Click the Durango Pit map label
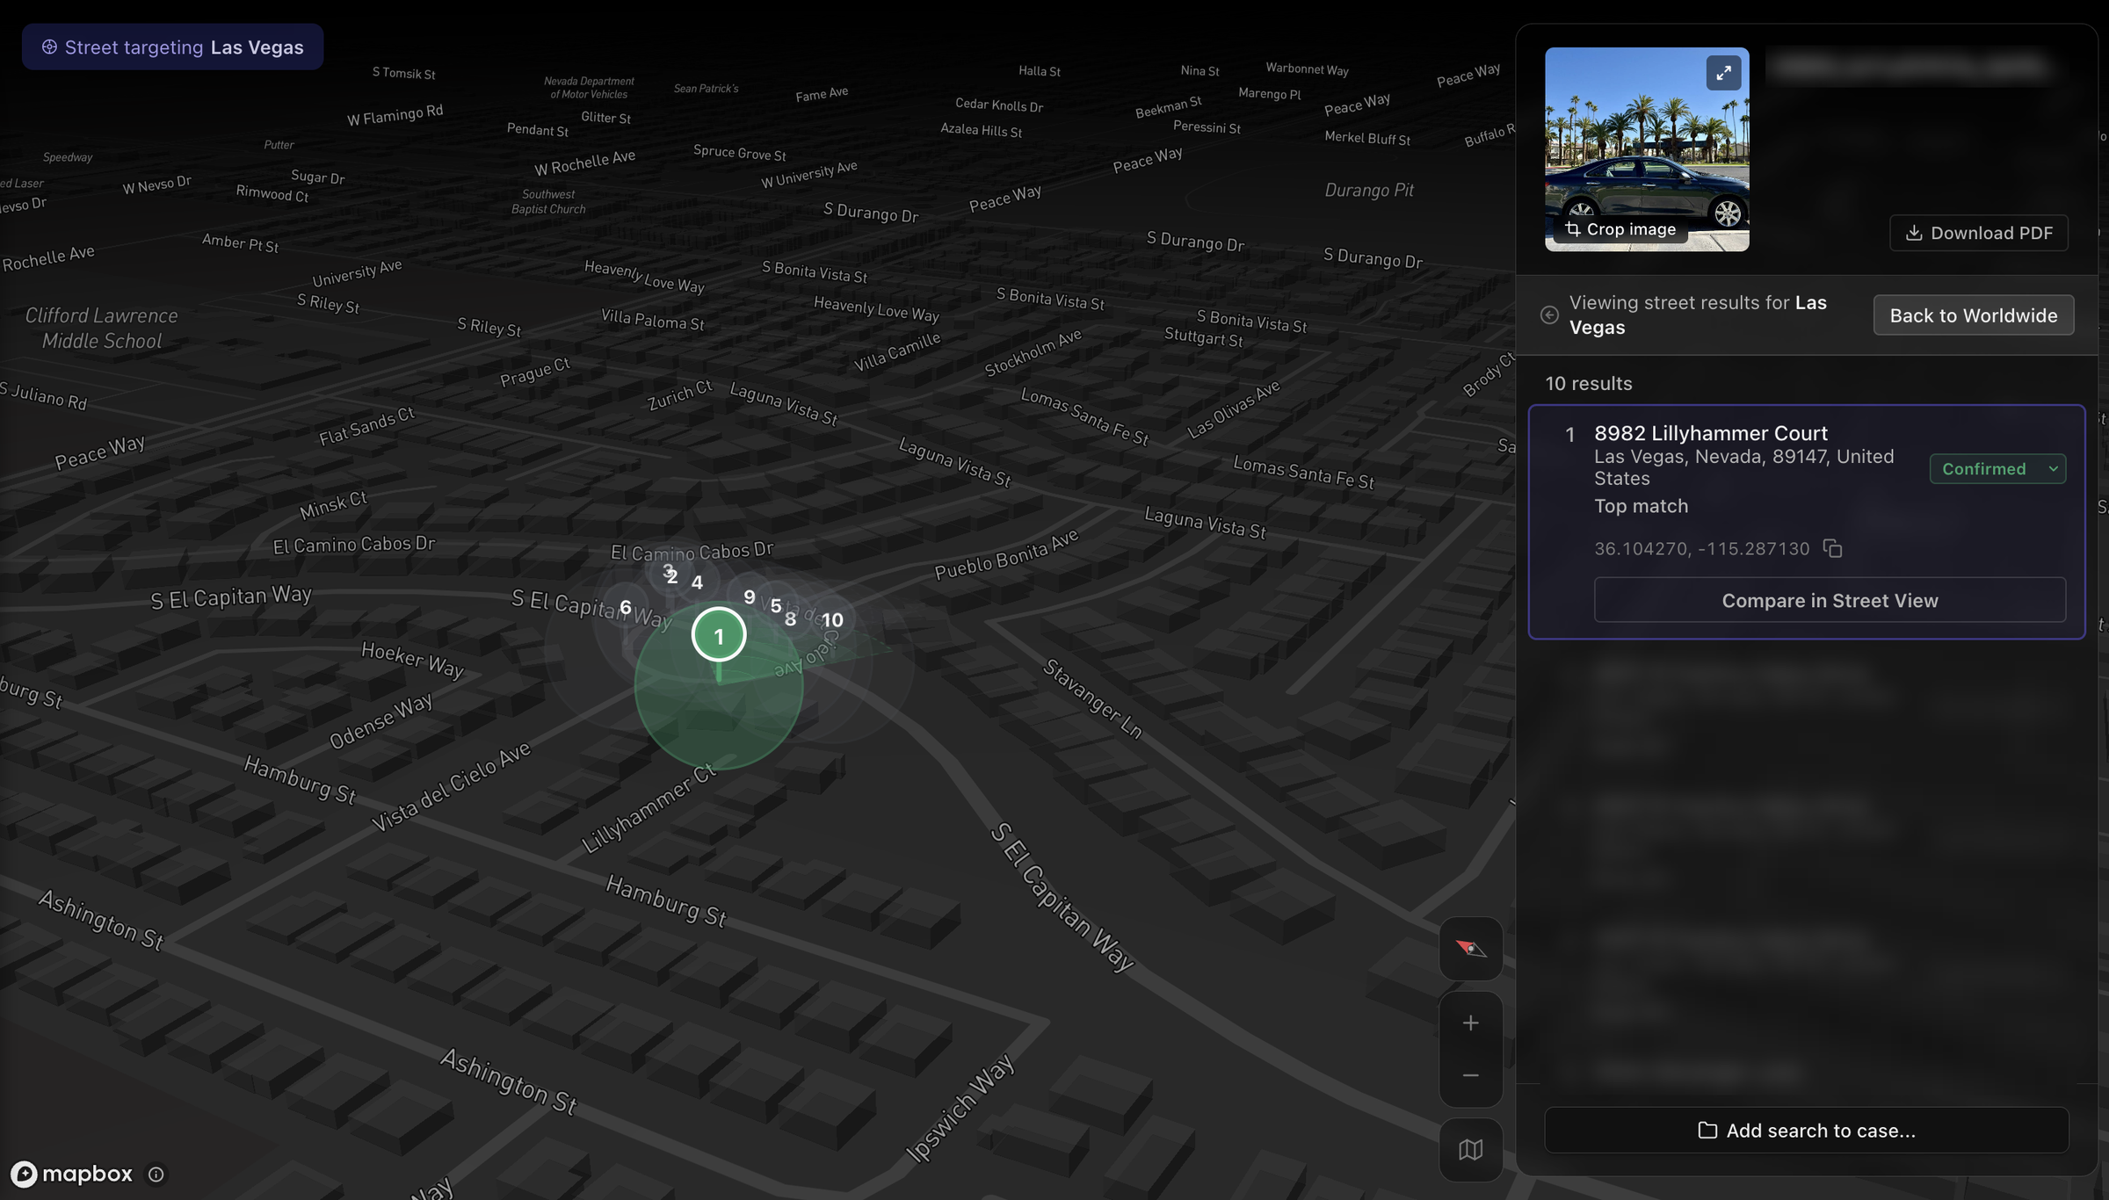Image resolution: width=2109 pixels, height=1200 pixels. click(1369, 190)
